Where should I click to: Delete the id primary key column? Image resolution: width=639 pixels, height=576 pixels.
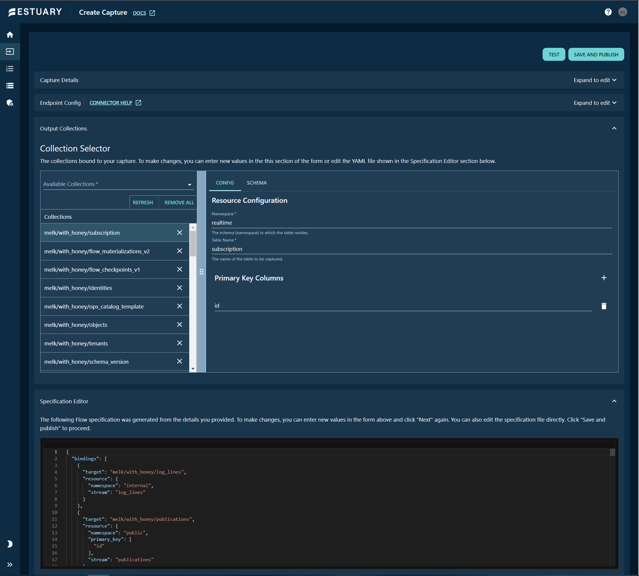(604, 306)
